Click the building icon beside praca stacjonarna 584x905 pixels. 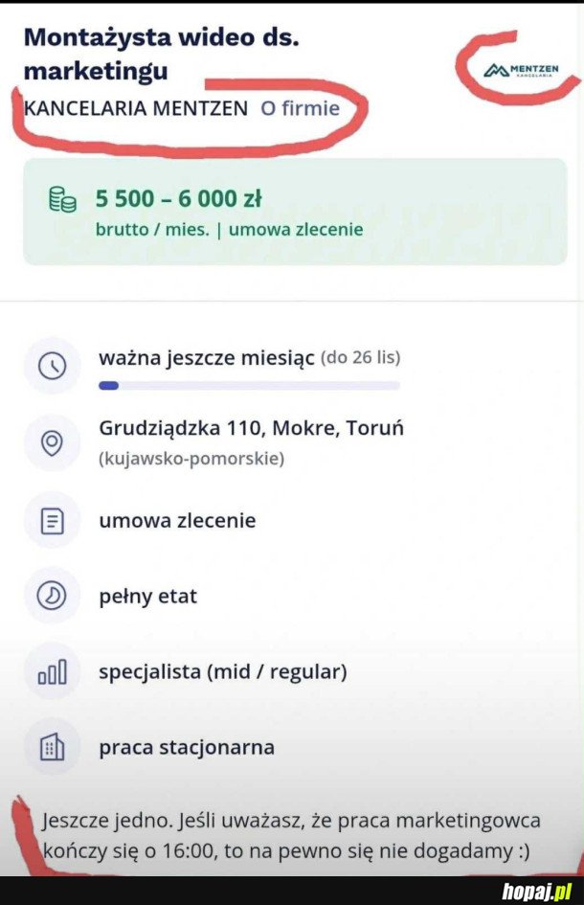point(53,747)
